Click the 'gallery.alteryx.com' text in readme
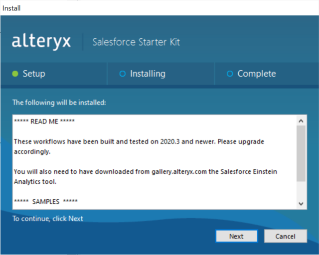The width and height of the screenshot is (319, 255). coord(179,172)
